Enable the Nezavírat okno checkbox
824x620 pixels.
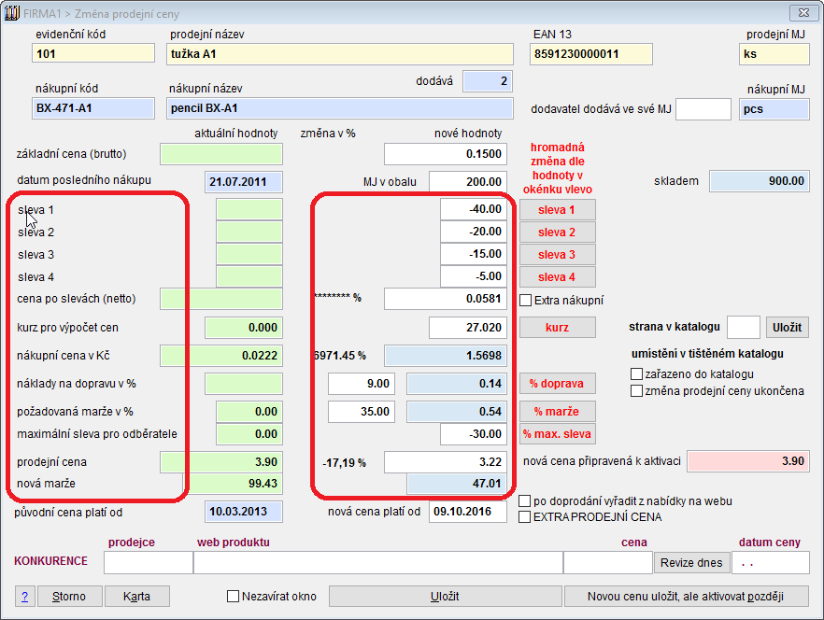tap(234, 597)
